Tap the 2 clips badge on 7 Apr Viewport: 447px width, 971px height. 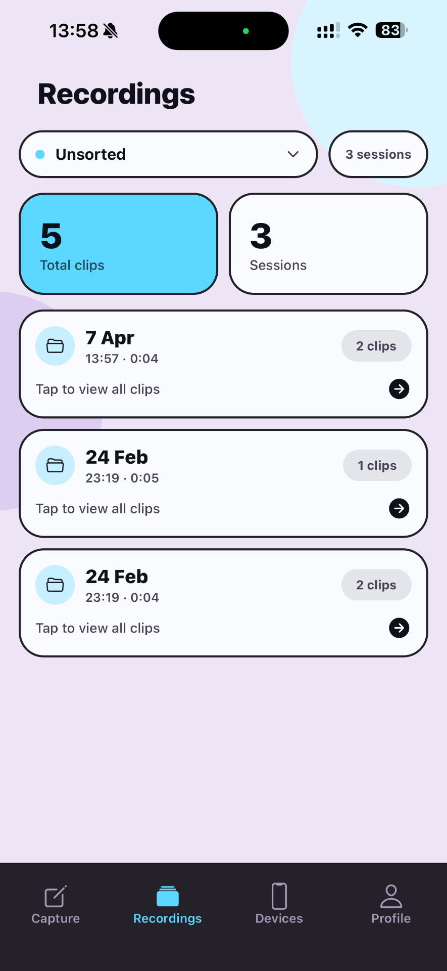tap(376, 346)
